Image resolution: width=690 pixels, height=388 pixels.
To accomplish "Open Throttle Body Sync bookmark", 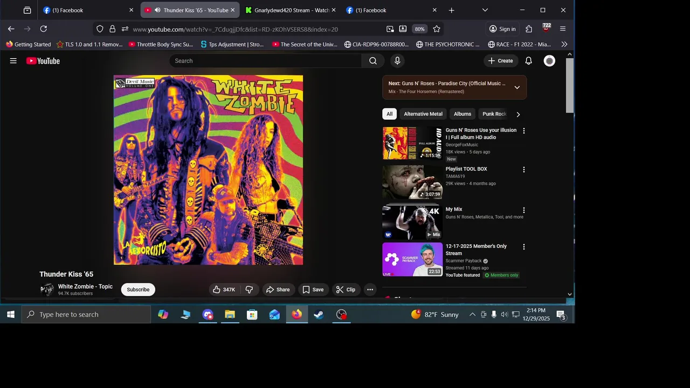I will [x=161, y=44].
